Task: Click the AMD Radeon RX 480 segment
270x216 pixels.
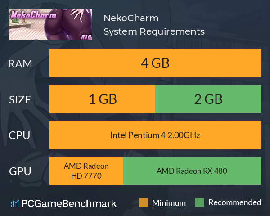Action: coord(192,171)
